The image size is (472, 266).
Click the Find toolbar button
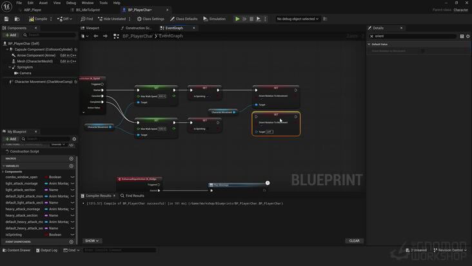pyautogui.click(x=86, y=19)
